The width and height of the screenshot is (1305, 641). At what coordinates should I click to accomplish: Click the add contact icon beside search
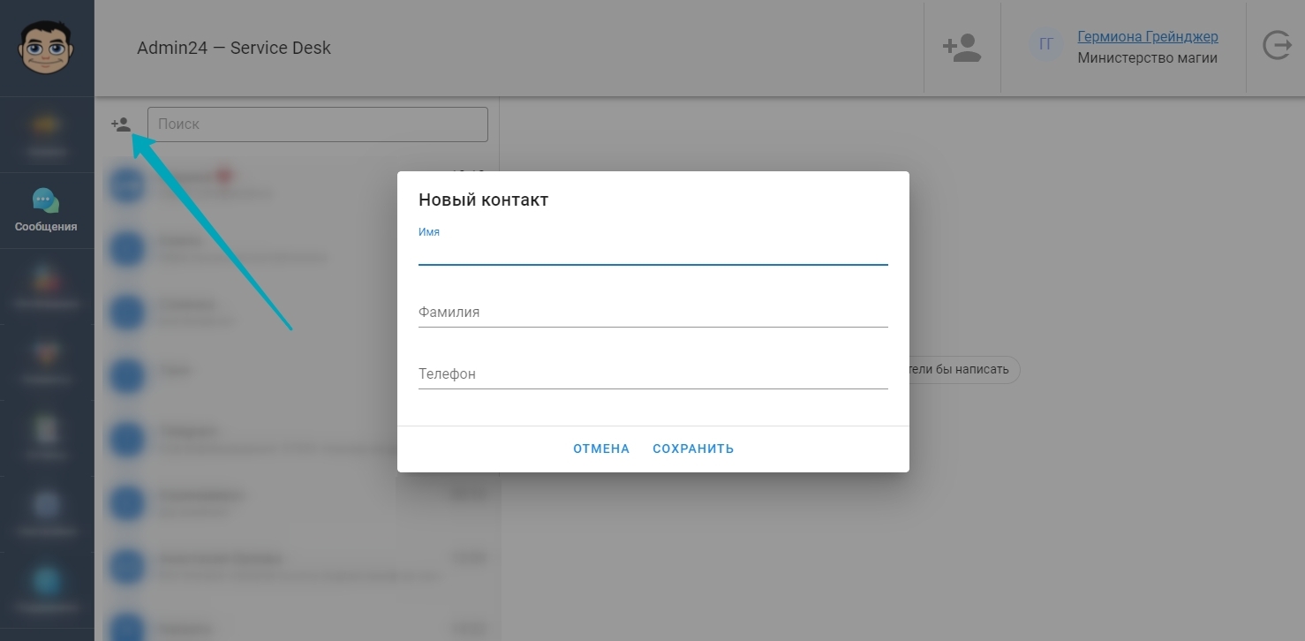(121, 124)
